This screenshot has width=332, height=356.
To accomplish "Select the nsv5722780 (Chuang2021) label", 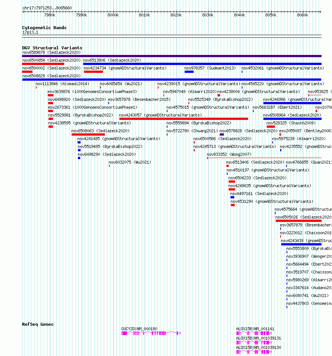I will tap(192, 131).
